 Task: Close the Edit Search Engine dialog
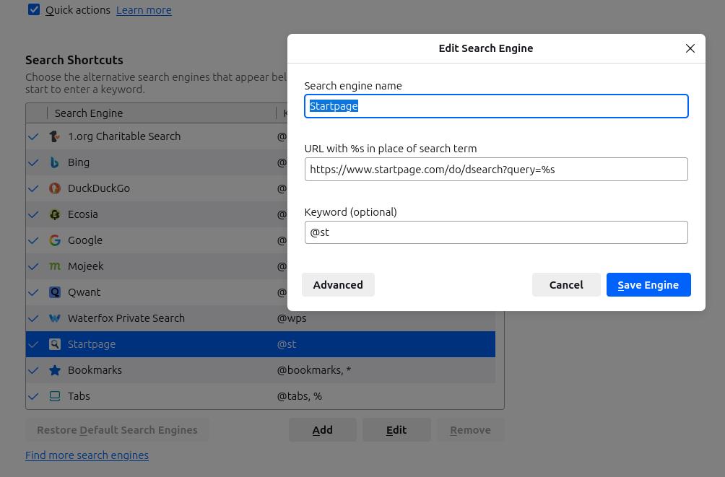pyautogui.click(x=690, y=48)
